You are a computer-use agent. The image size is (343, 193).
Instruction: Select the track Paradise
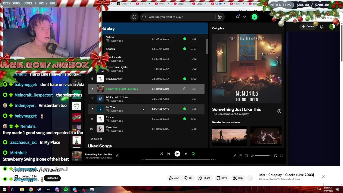[x=111, y=127]
